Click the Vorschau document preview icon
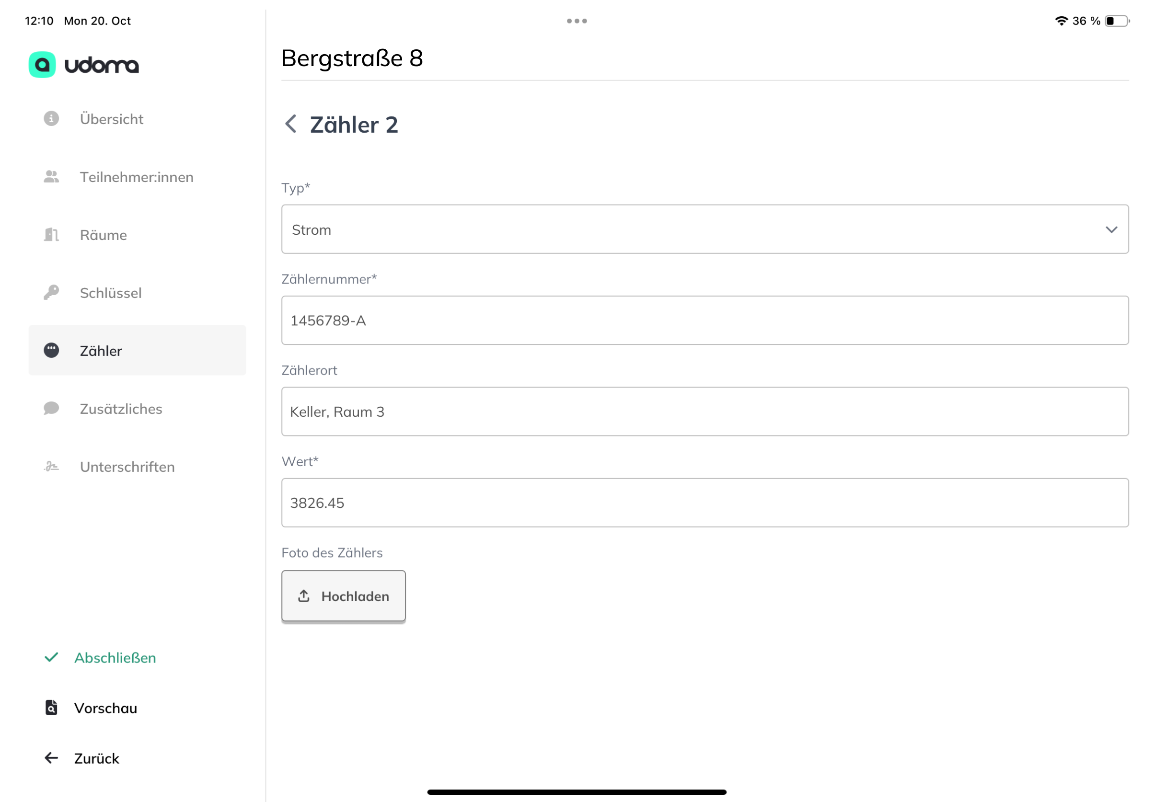1154x812 pixels. point(51,708)
